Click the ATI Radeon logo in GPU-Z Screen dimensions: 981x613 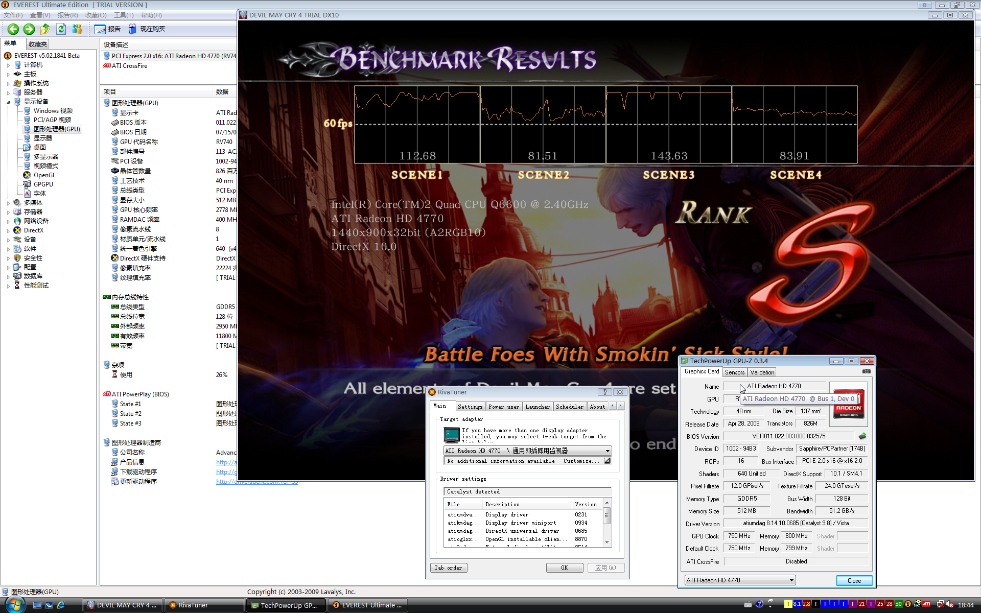pyautogui.click(x=848, y=404)
